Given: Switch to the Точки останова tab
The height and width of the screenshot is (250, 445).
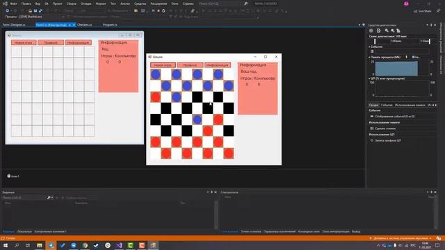Looking at the screenshot, I should [251, 231].
